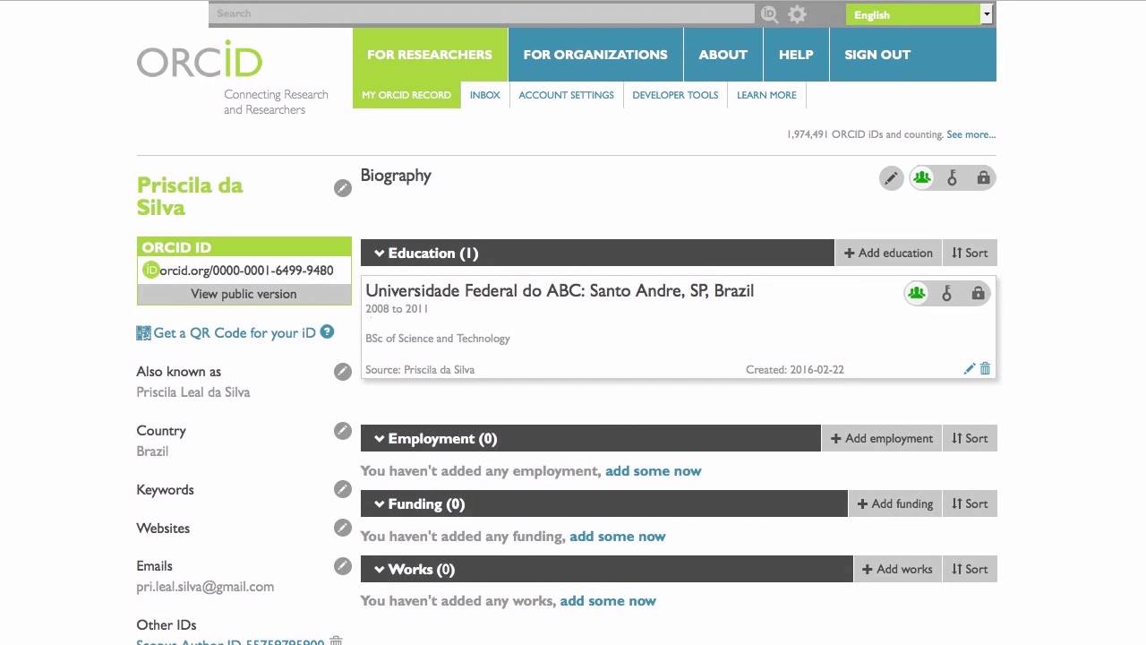This screenshot has width=1146, height=645.
Task: Click the green iD icon beside orcid.org URL
Action: tap(150, 270)
